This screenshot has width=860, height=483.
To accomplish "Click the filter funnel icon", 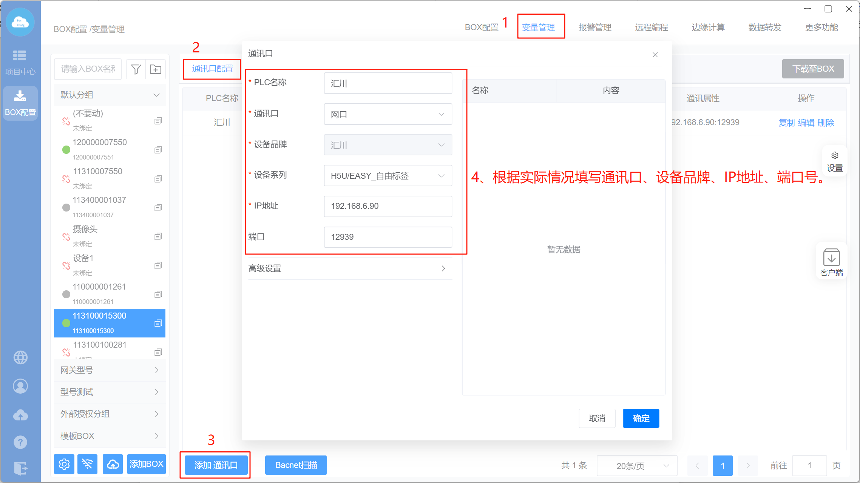I will click(136, 69).
